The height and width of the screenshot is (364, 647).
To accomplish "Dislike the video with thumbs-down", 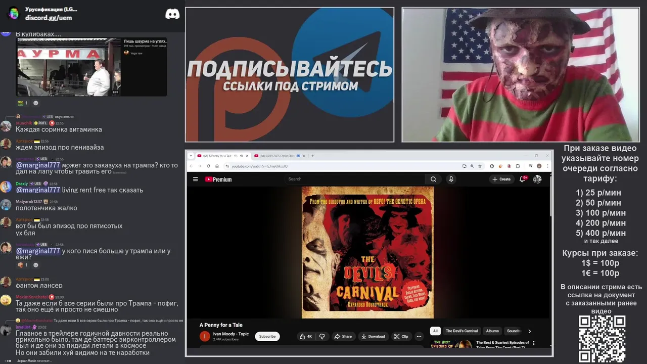I will 322,336.
